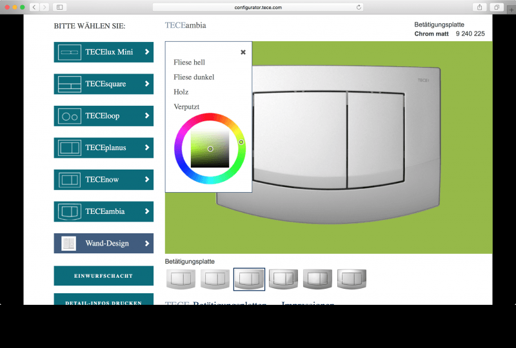Image resolution: width=516 pixels, height=348 pixels.
Task: Choose 'Fliese dunkel' wall background
Action: click(x=193, y=77)
